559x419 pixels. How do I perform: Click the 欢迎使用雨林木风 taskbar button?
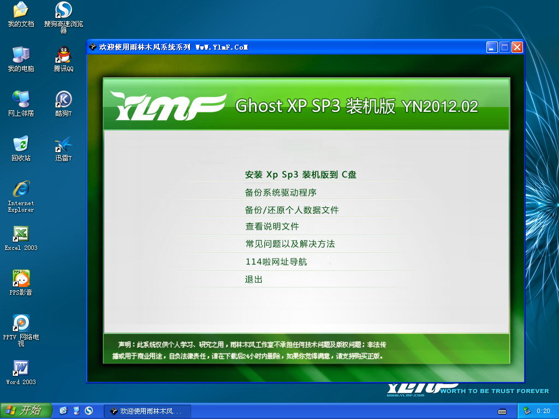tap(147, 411)
